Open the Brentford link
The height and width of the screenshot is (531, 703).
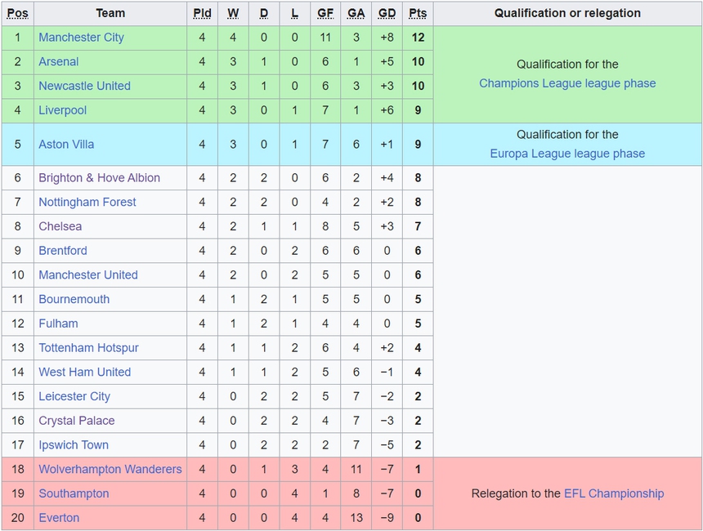coord(62,251)
